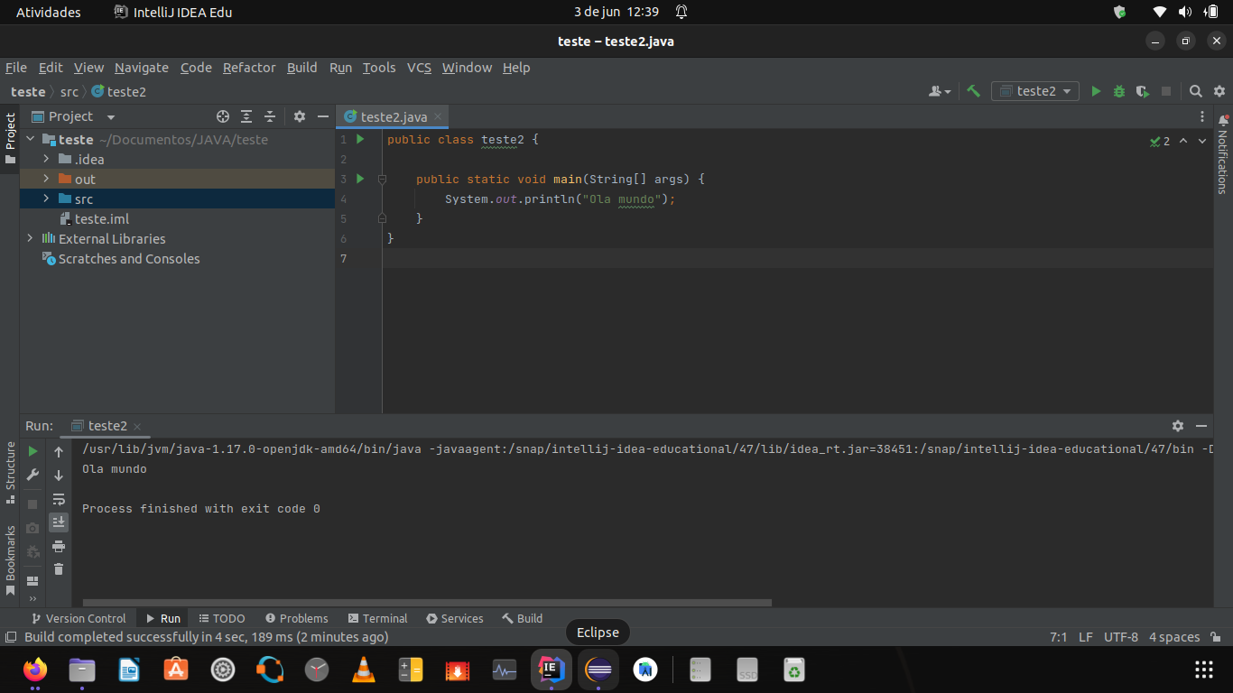Open Run panel settings gear

coord(1178,426)
